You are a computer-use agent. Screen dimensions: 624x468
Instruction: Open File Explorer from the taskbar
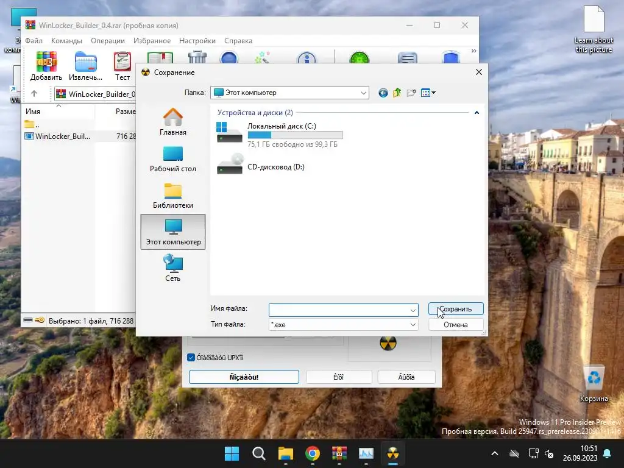(x=285, y=453)
